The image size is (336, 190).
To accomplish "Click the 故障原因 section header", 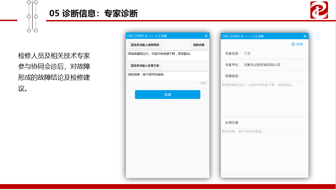I will click(232, 76).
